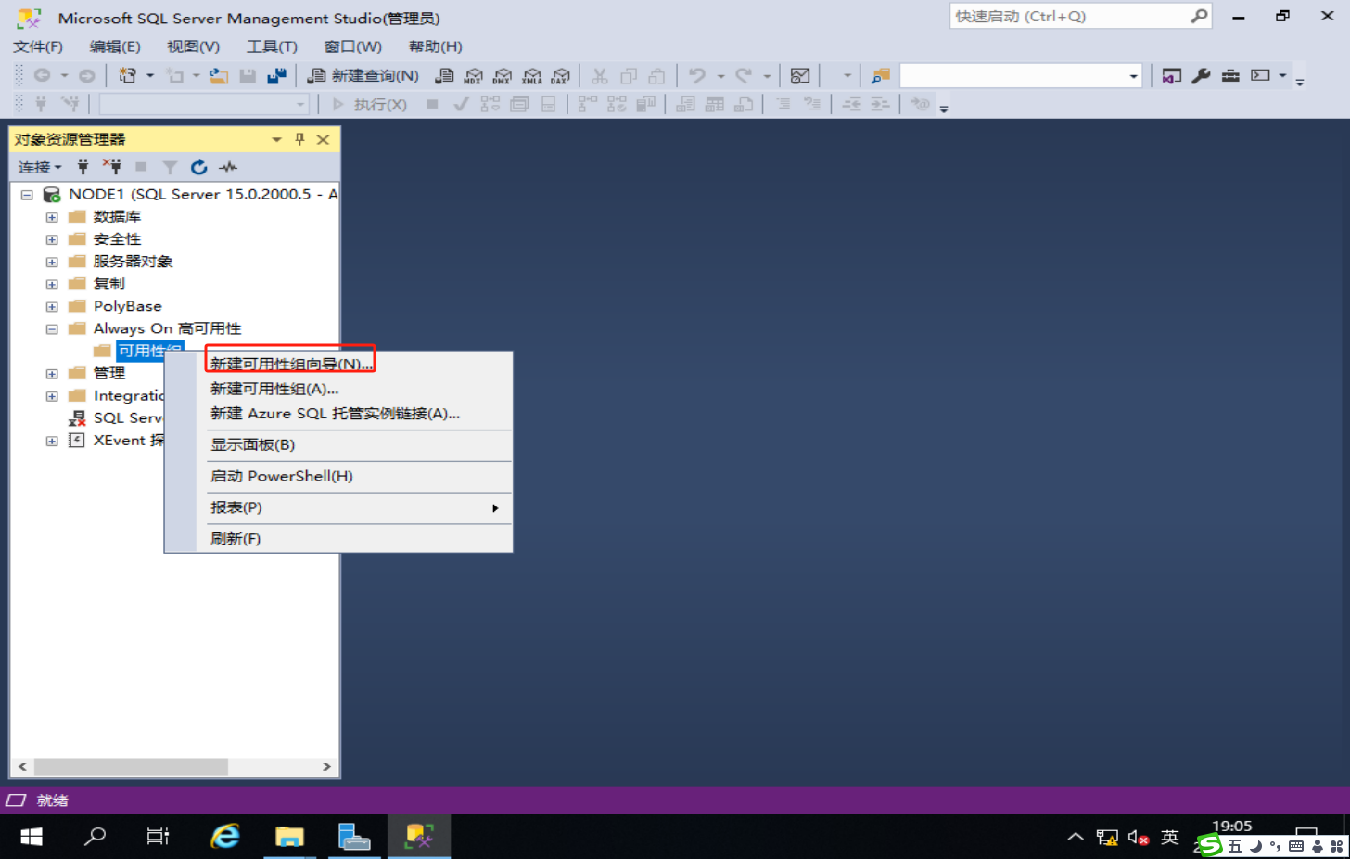Close the Object Explorer panel

tap(323, 139)
